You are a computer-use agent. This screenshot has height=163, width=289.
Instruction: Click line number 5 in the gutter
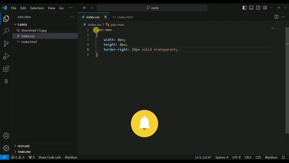coord(88,49)
